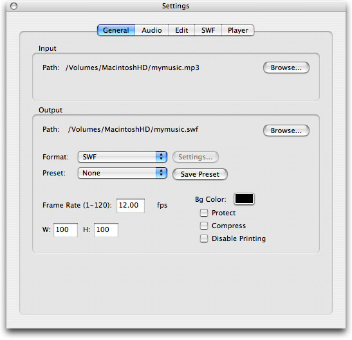Click the format Settings... button
The image size is (352, 340).
[x=196, y=157]
